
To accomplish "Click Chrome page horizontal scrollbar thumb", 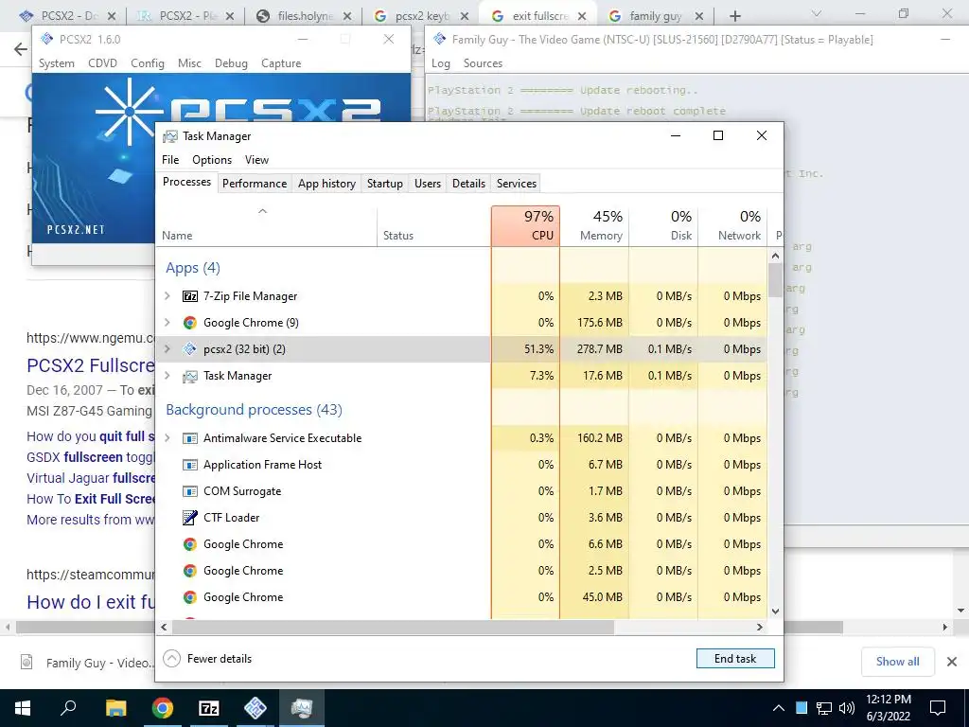I will (x=430, y=627).
